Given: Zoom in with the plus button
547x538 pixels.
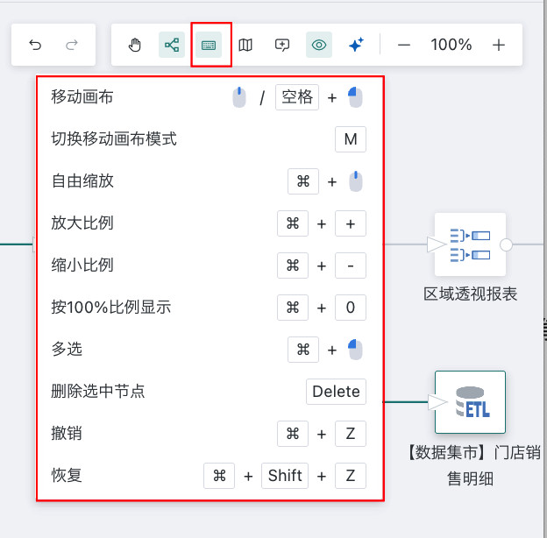Looking at the screenshot, I should [x=499, y=45].
